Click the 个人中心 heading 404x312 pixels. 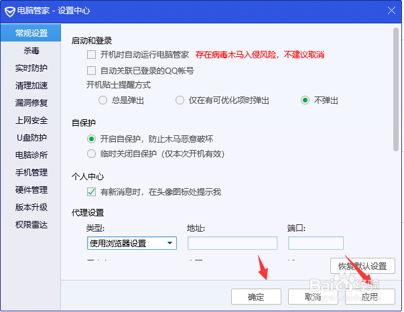(x=88, y=176)
